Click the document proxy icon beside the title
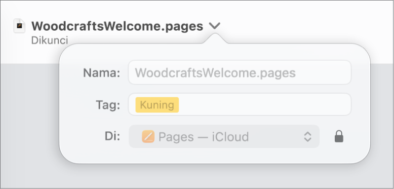 click(x=19, y=26)
